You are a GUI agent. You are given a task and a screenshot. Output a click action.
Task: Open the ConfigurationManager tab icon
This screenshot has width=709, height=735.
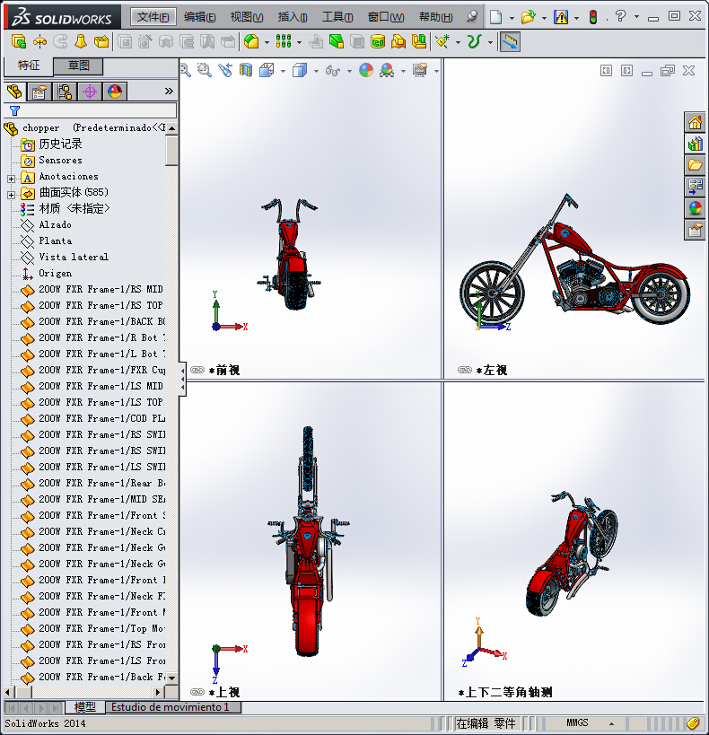[x=65, y=91]
